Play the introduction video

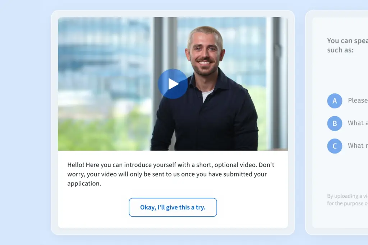click(x=173, y=84)
